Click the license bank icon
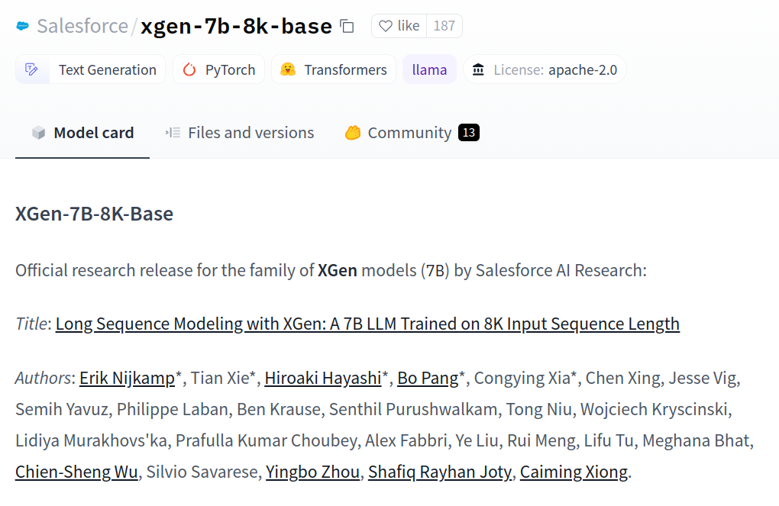Image resolution: width=779 pixels, height=506 pixels. click(480, 69)
